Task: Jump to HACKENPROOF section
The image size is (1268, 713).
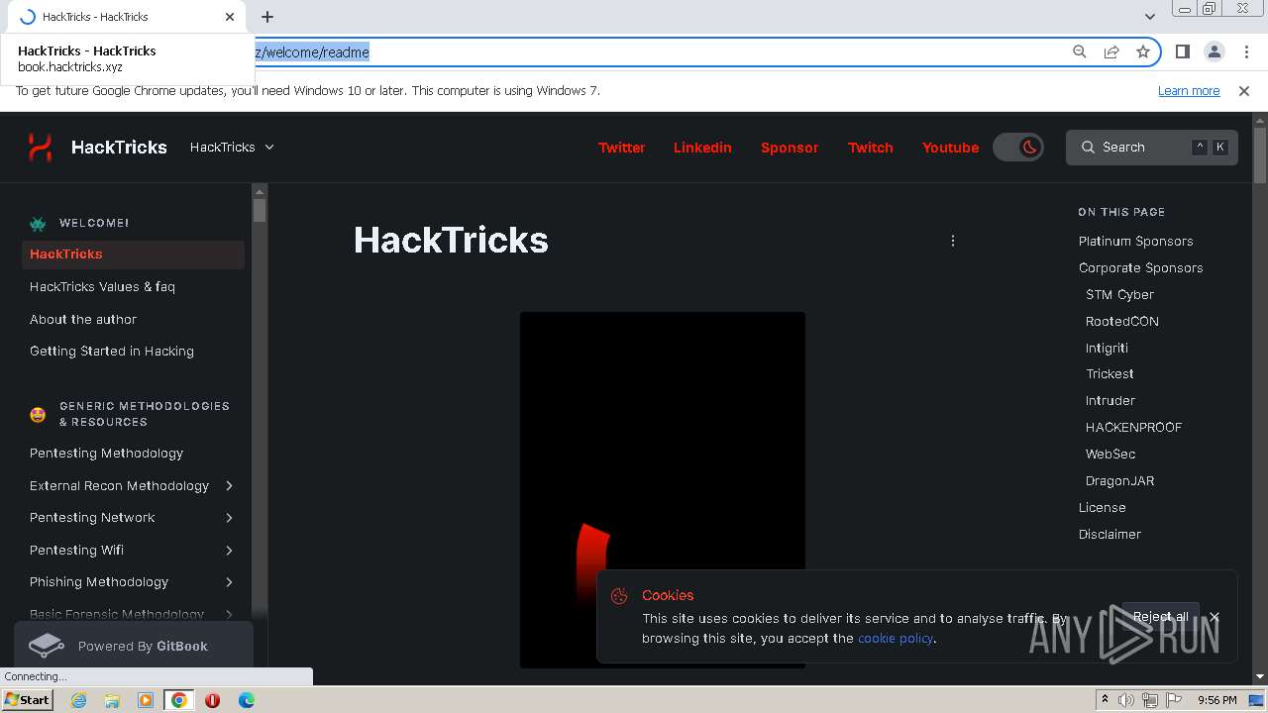Action: [1133, 428]
